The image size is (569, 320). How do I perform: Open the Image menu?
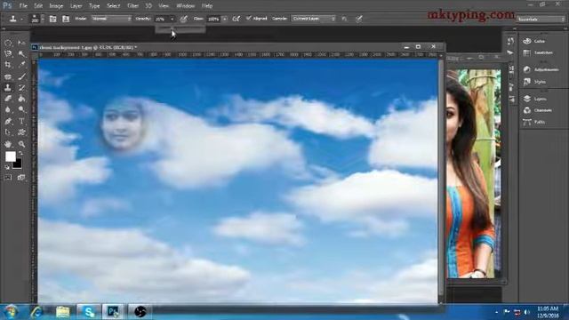tap(56, 6)
